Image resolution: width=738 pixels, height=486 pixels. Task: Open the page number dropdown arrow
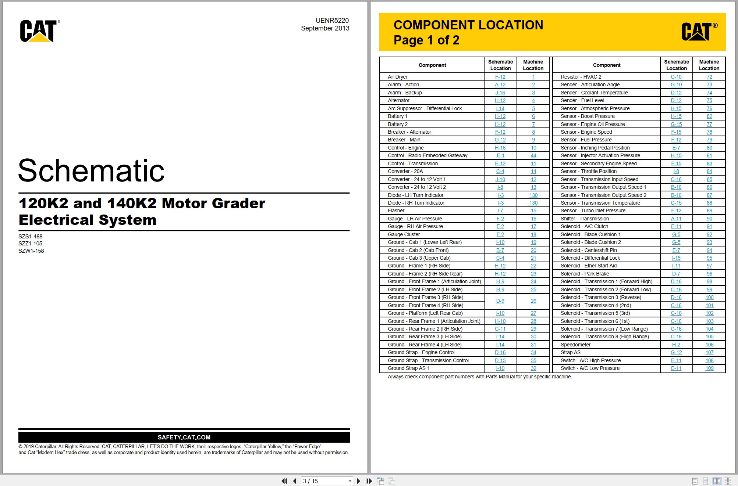pos(350,481)
